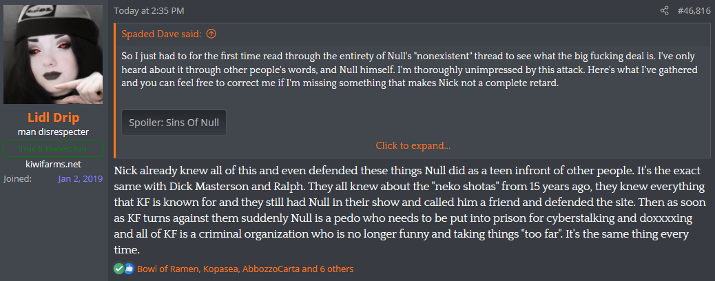Image resolution: width=715 pixels, height=281 pixels.
Task: Click the green checkmark reaction icon
Action: coord(119,269)
